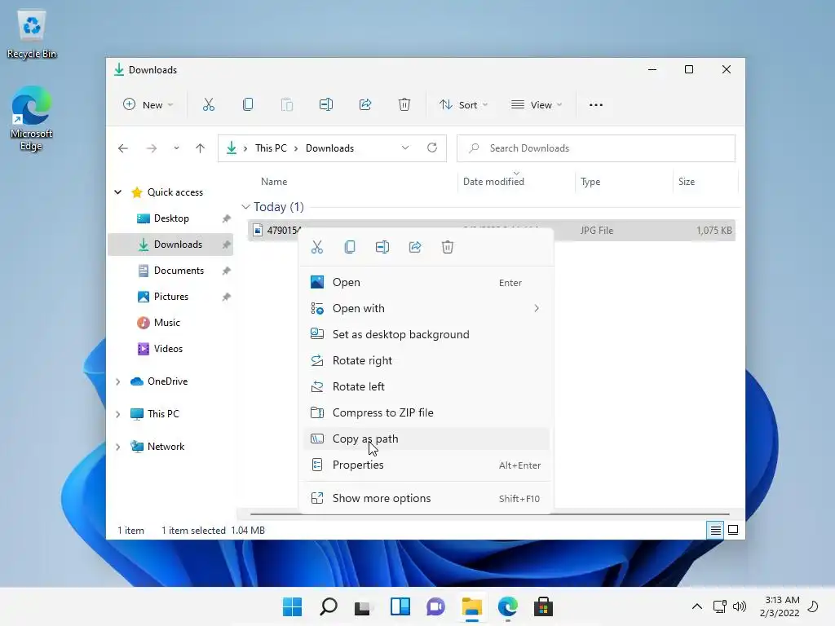Open Properties from the context menu
835x626 pixels.
[x=426, y=465]
